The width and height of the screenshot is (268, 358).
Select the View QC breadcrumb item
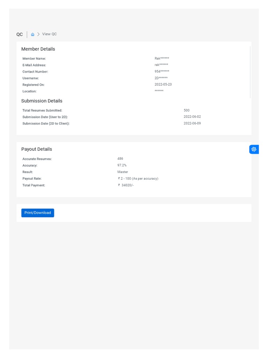pyautogui.click(x=49, y=34)
